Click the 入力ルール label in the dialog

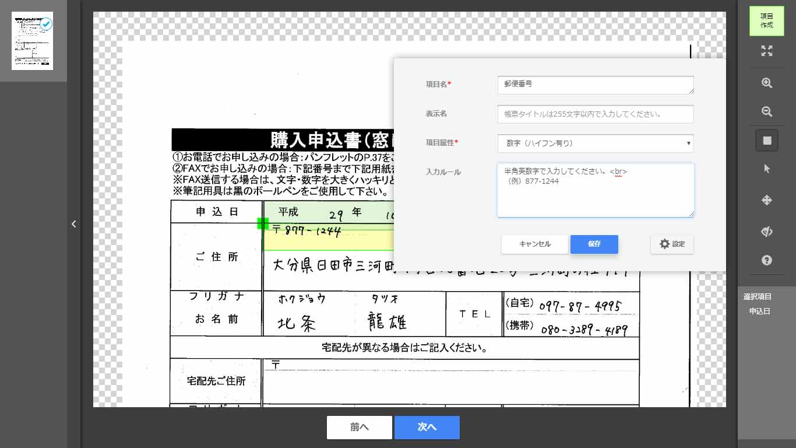click(x=443, y=172)
